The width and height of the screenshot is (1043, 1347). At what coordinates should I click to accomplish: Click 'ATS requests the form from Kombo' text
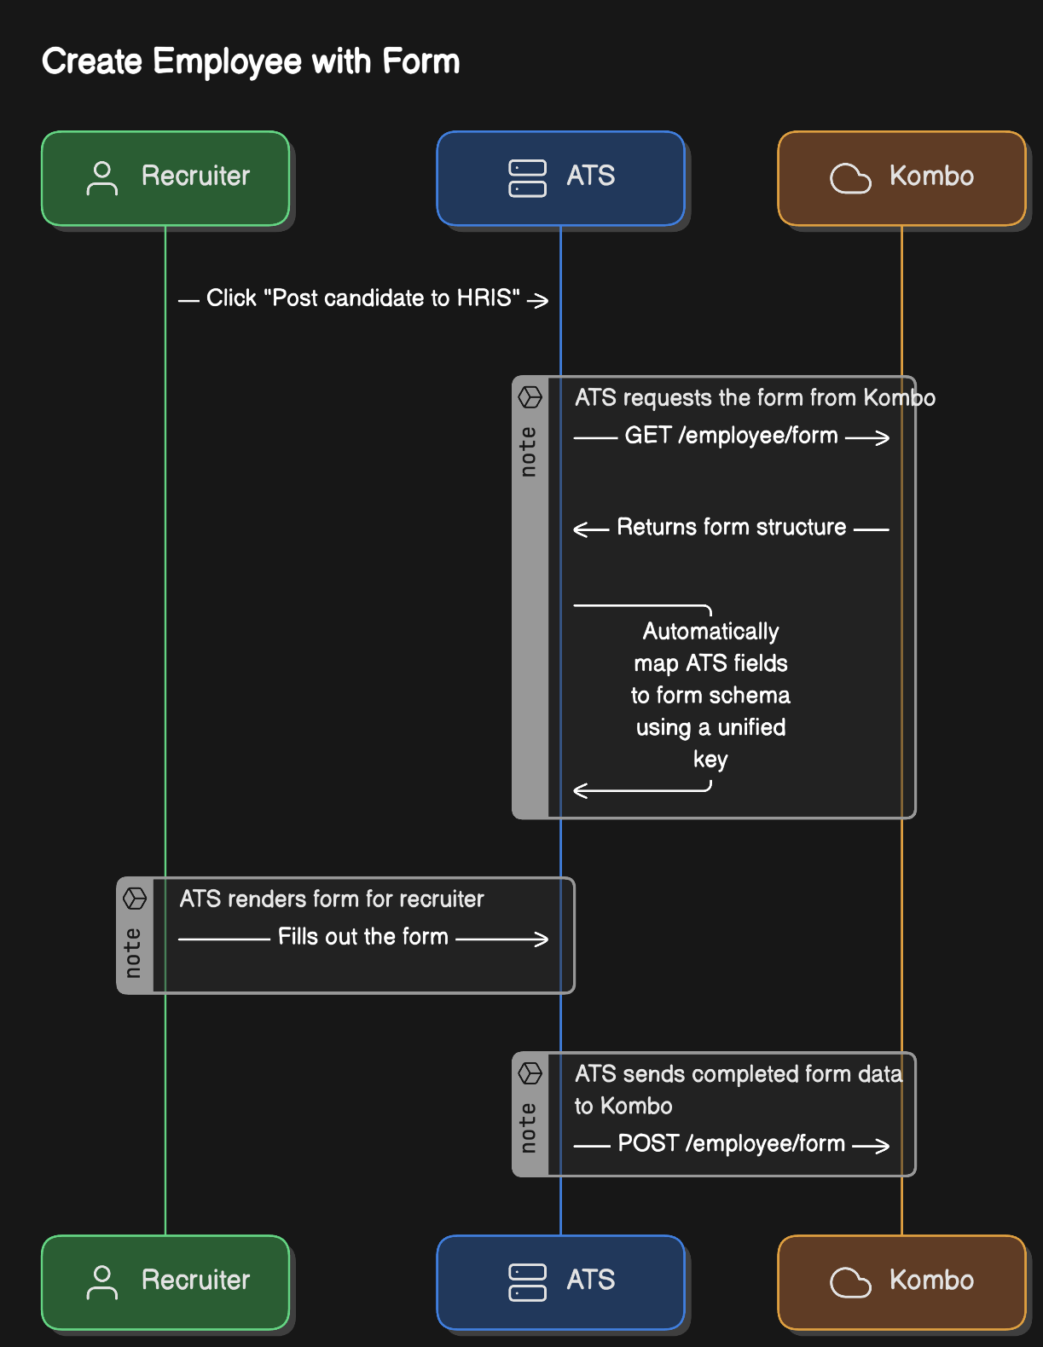coord(755,398)
